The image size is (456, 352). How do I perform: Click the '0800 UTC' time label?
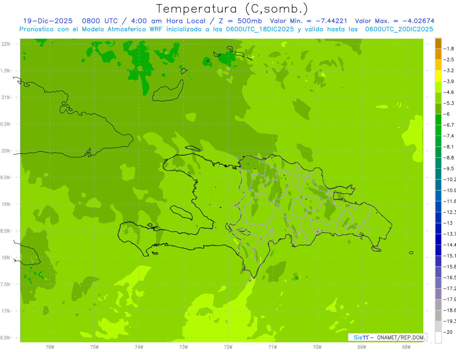(100, 21)
